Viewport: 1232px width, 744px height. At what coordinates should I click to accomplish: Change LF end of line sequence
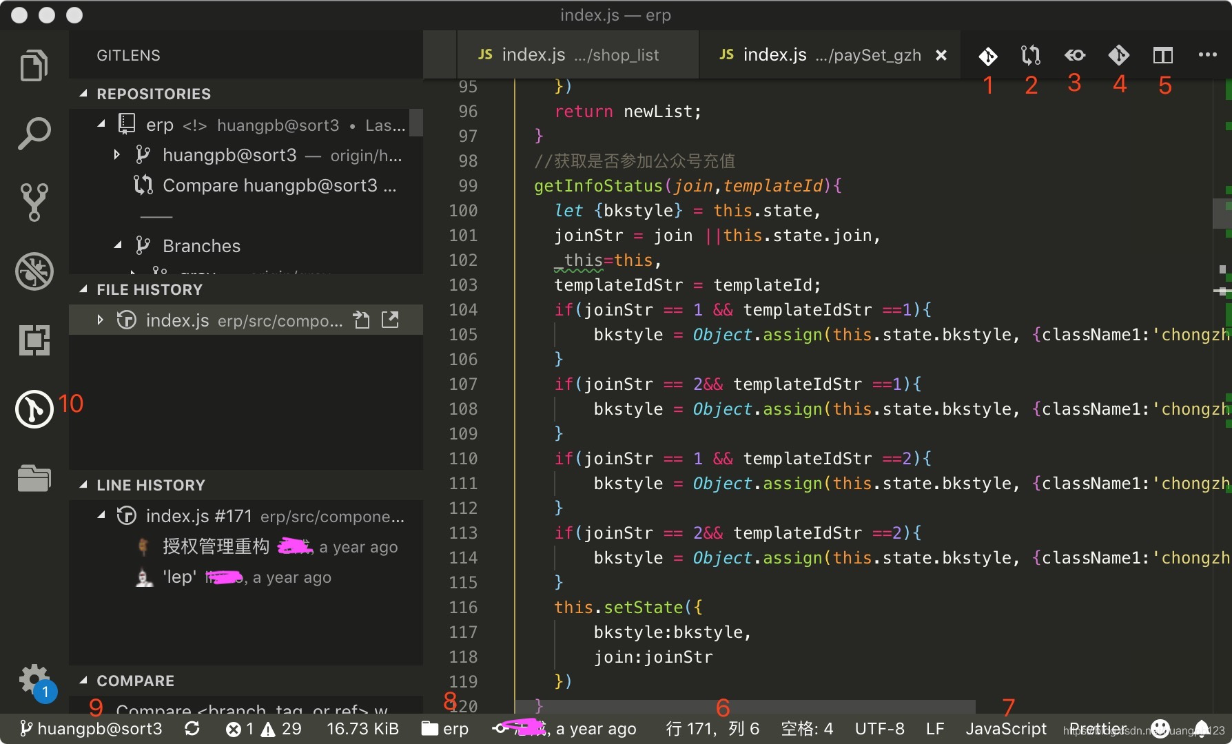[x=935, y=729]
